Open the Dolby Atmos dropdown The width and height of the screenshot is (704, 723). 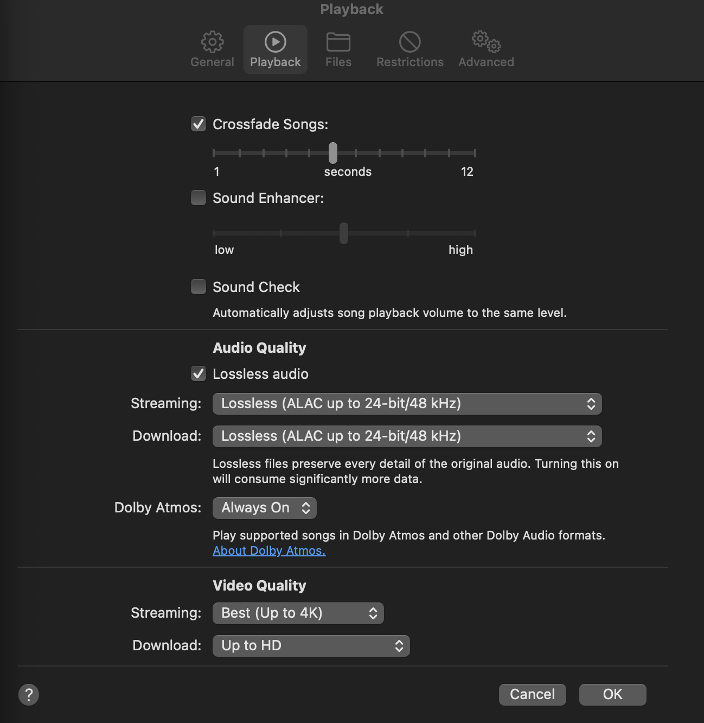coord(265,508)
